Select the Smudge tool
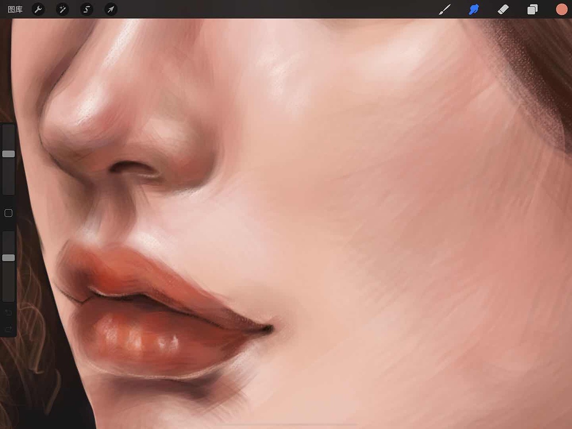Image resolution: width=572 pixels, height=429 pixels. tap(474, 9)
